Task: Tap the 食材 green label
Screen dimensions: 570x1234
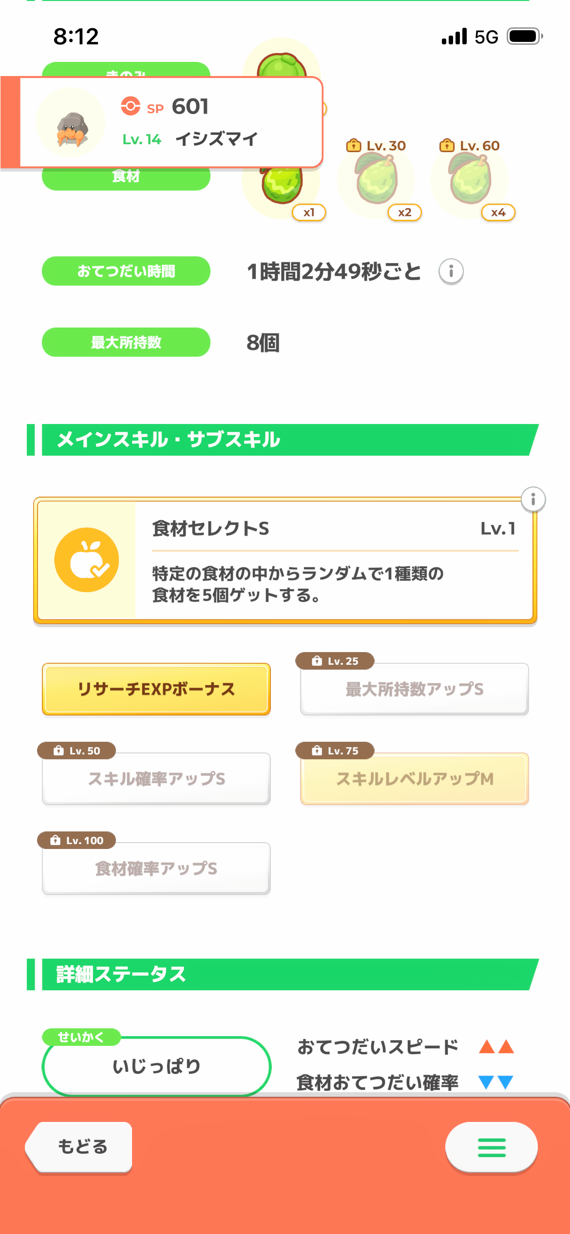Action: (x=126, y=178)
